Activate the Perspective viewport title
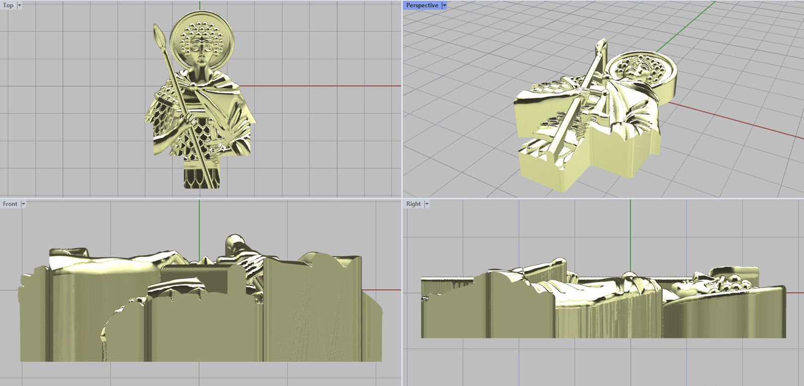 422,6
